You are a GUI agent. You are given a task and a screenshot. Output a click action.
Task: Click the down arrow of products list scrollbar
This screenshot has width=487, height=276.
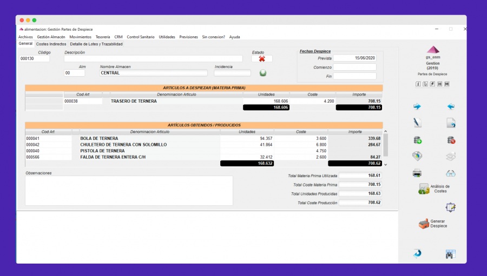(385, 165)
